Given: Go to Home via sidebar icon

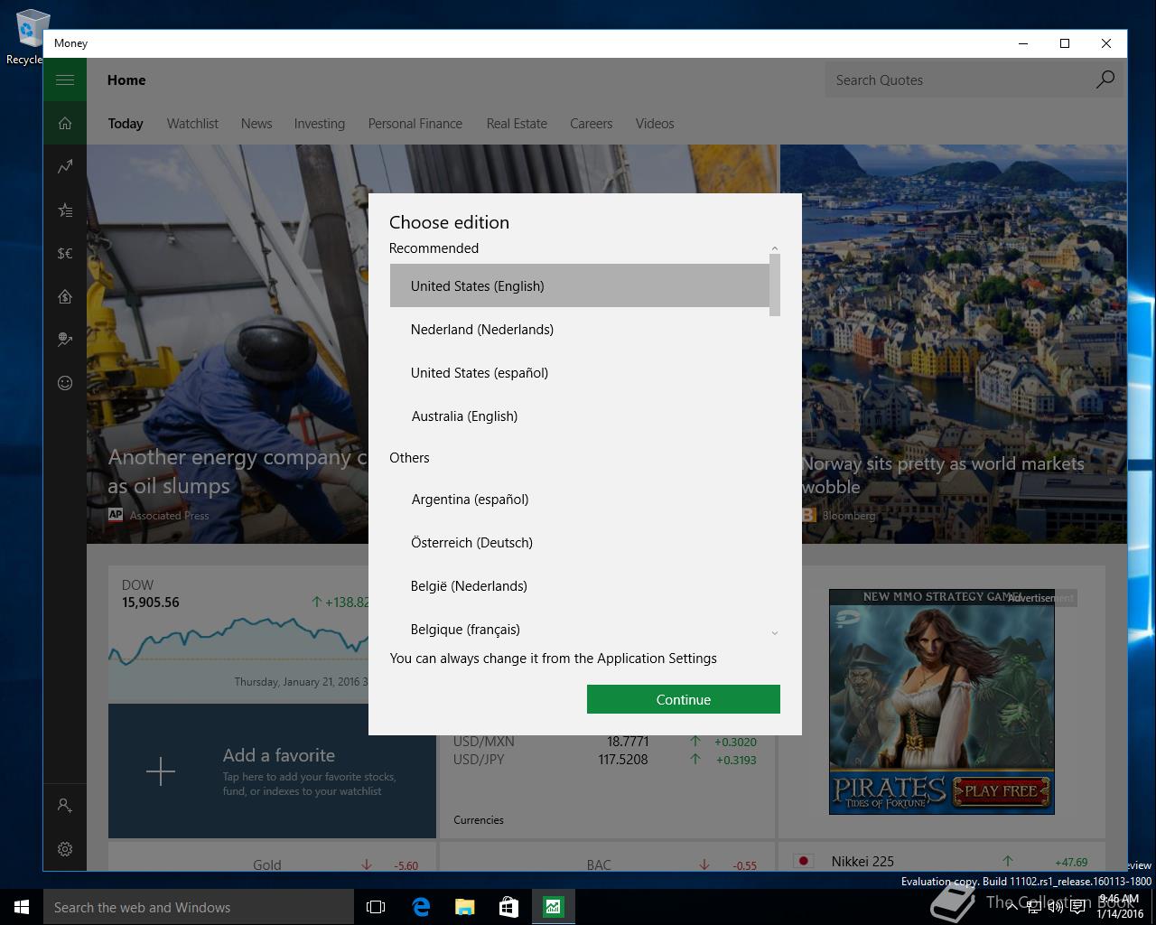Looking at the screenshot, I should 65,123.
